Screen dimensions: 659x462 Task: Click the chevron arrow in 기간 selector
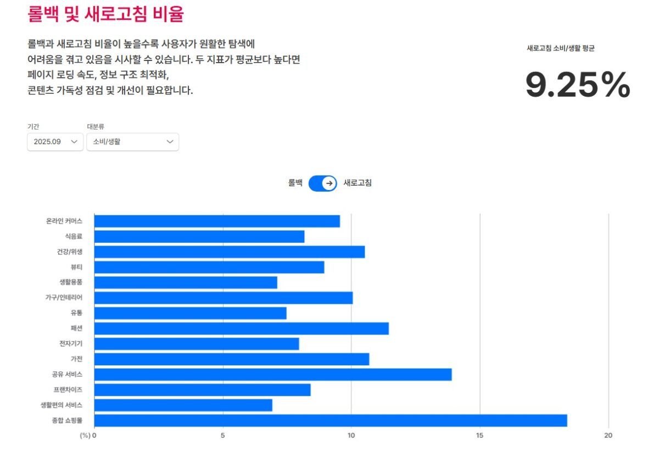tap(74, 142)
